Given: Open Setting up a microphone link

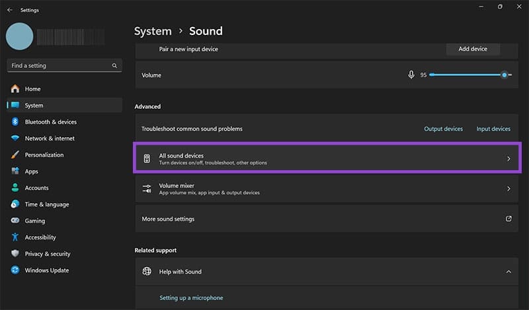Looking at the screenshot, I should pos(191,298).
